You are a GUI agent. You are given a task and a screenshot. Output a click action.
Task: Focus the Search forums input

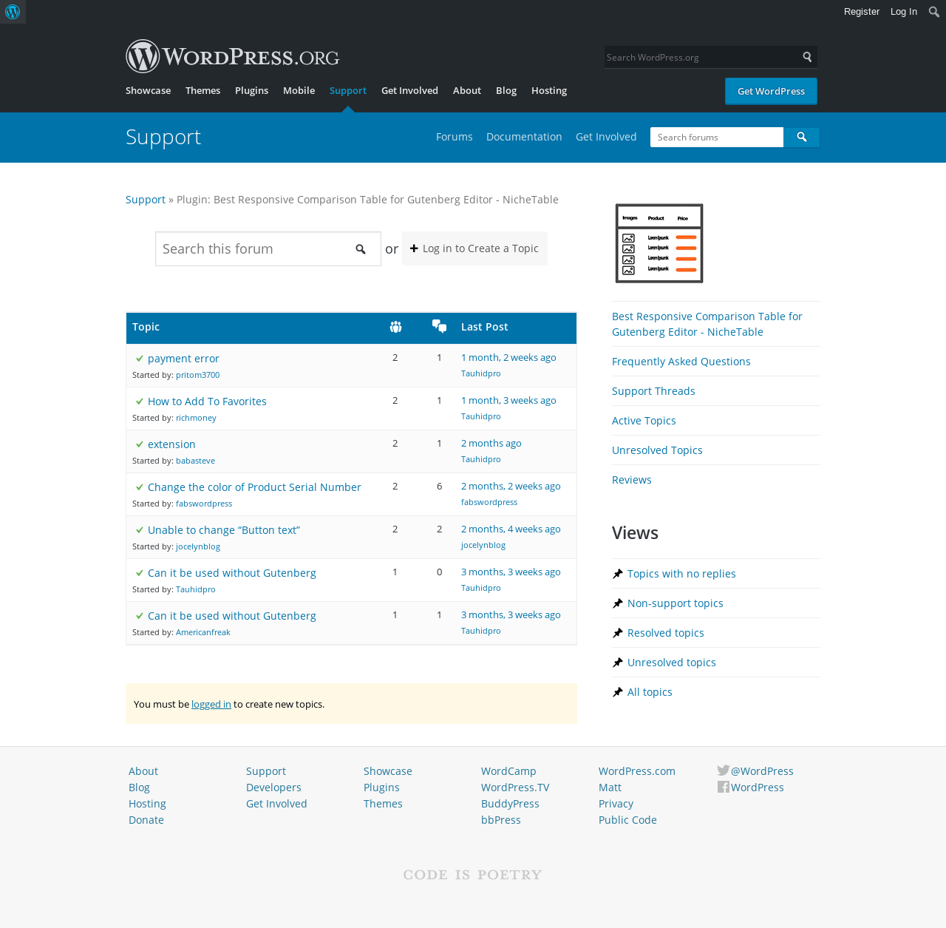717,137
